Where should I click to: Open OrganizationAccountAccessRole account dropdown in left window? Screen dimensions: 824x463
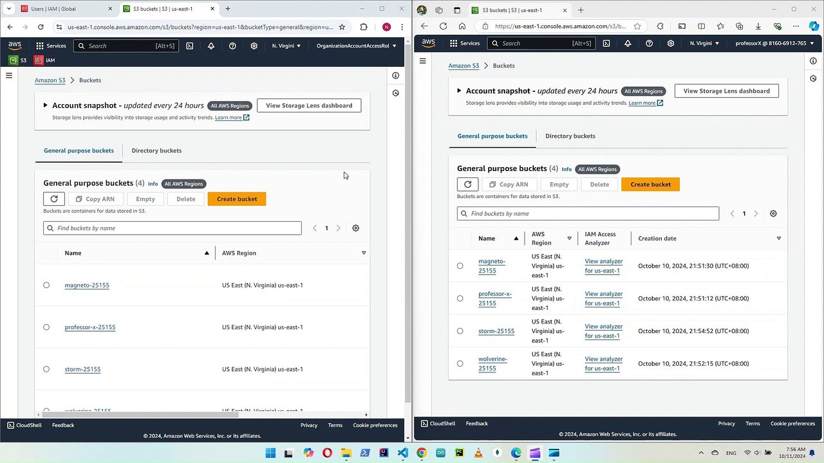356,46
